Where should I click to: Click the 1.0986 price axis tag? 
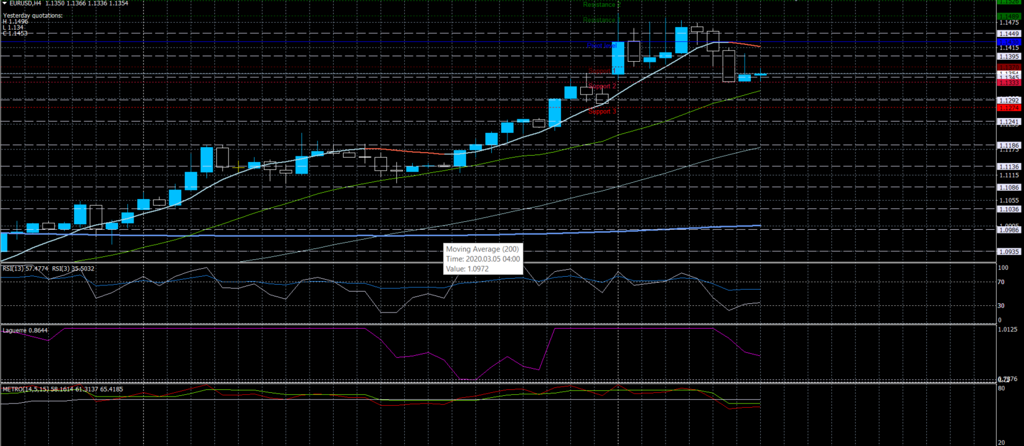point(1009,230)
